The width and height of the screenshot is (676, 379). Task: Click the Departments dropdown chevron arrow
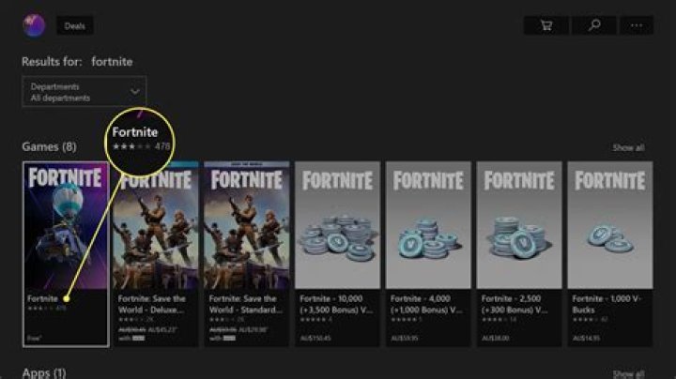click(135, 91)
